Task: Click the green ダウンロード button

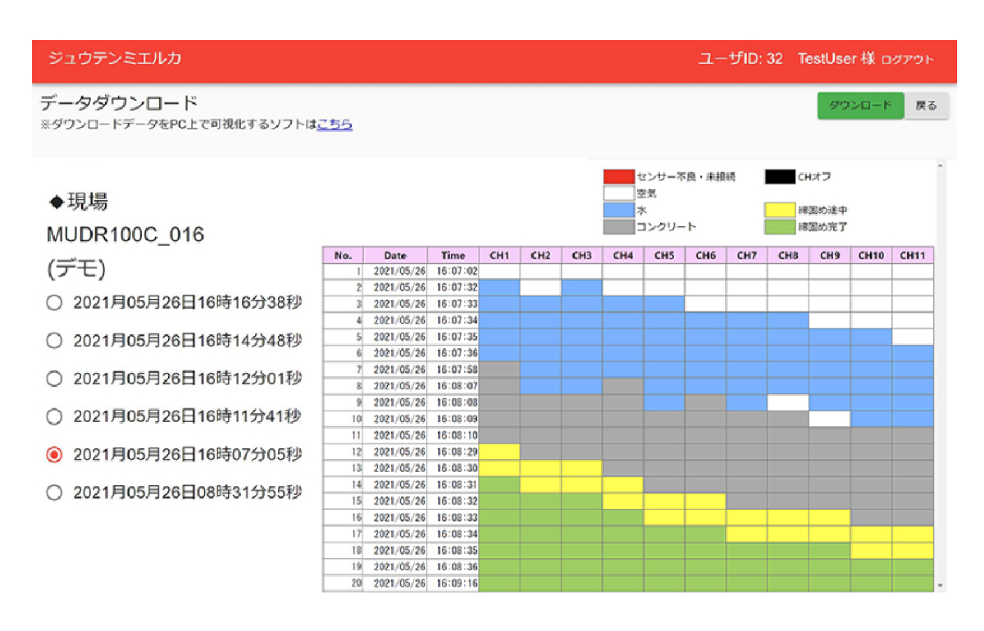Action: click(860, 106)
